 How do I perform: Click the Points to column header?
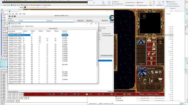pyautogui.click(x=65, y=31)
